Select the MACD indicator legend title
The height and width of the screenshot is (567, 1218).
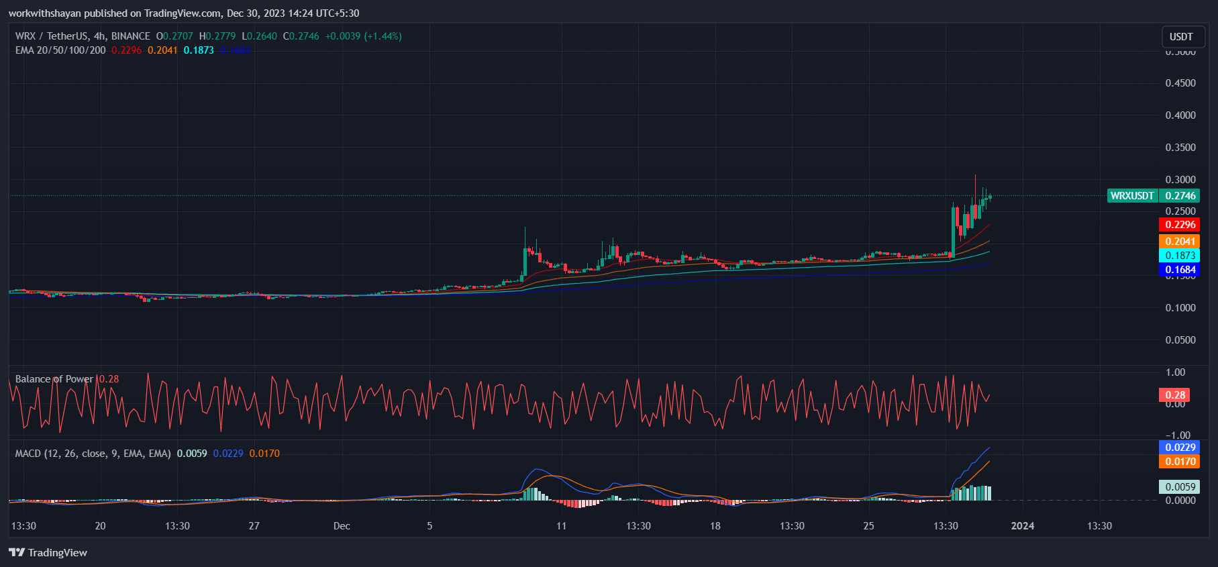[x=93, y=454]
